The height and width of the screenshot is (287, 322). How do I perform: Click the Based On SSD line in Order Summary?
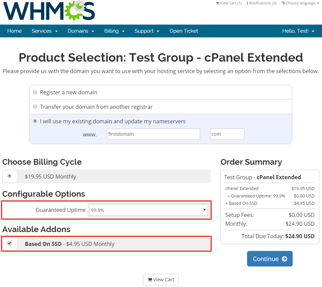(270, 203)
